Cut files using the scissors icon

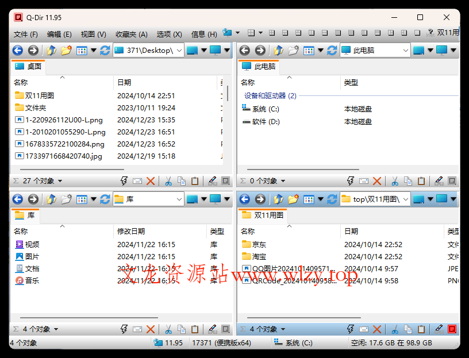[168, 180]
